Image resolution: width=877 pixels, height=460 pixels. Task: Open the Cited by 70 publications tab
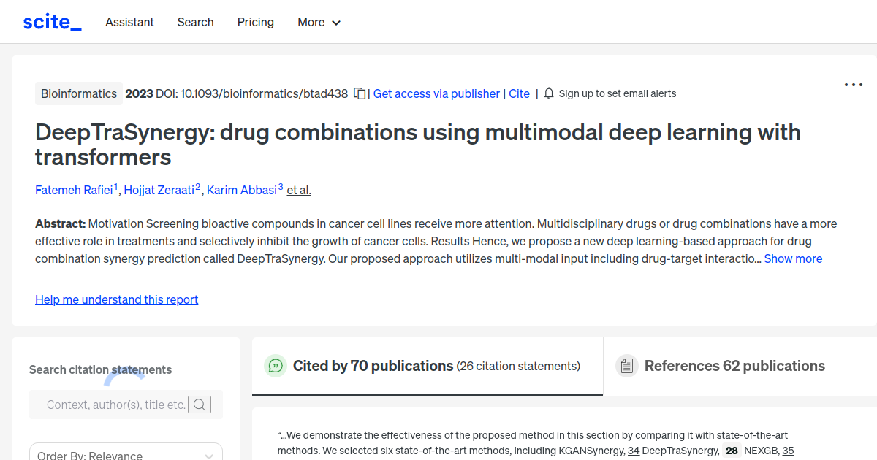coord(373,365)
